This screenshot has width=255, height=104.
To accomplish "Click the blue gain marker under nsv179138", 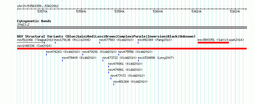I will pos(55,43).
